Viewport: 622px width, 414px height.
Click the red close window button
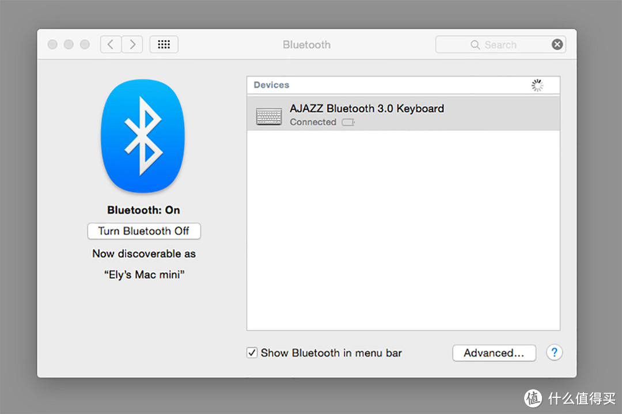(x=52, y=44)
